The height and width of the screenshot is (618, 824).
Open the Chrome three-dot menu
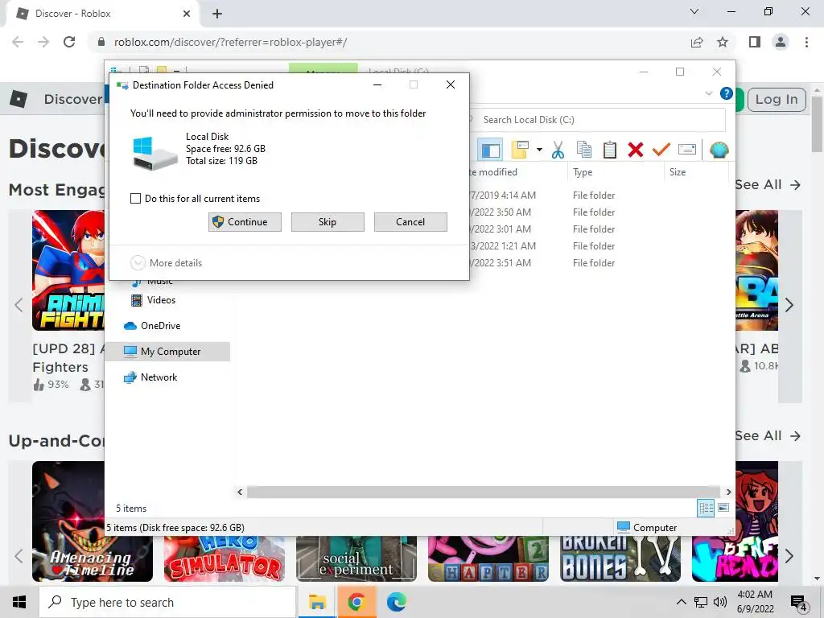click(806, 42)
